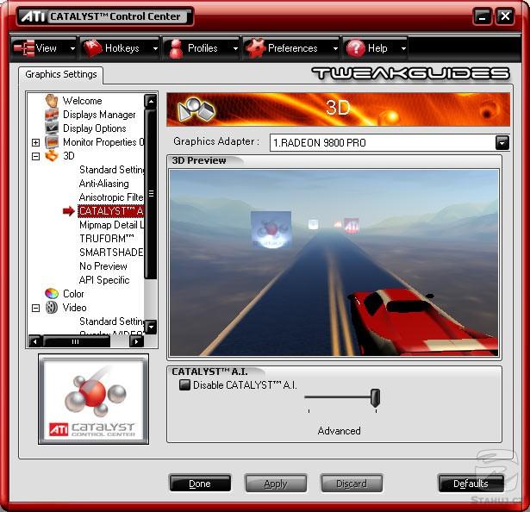Viewport: 530px width, 512px height.
Task: Click the tree horizontal scroll right arrow
Action: tap(137, 341)
